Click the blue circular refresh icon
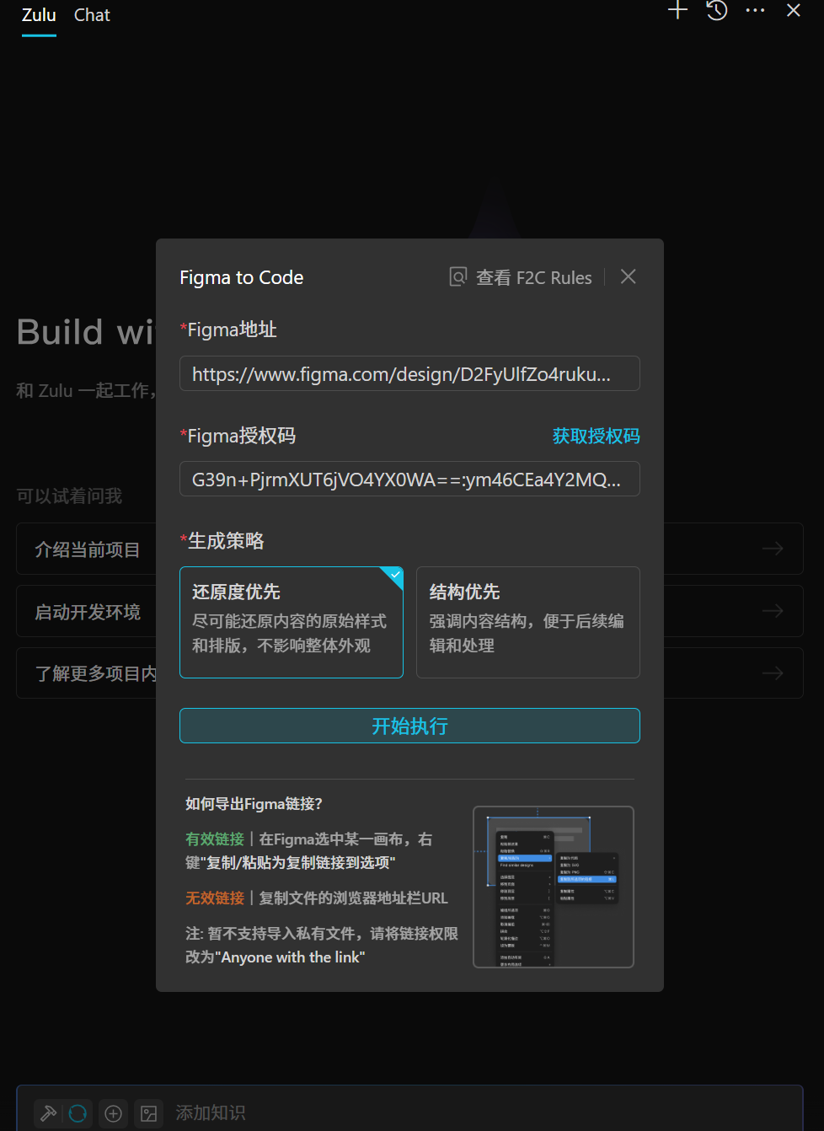 click(x=78, y=1113)
